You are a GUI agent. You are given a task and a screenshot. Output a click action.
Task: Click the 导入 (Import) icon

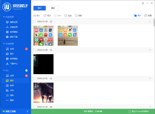[x=35, y=16]
